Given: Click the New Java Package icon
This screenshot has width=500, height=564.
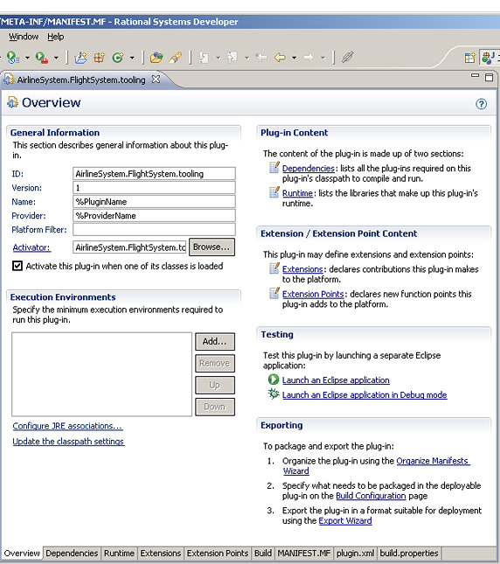Looking at the screenshot, I should (99, 57).
